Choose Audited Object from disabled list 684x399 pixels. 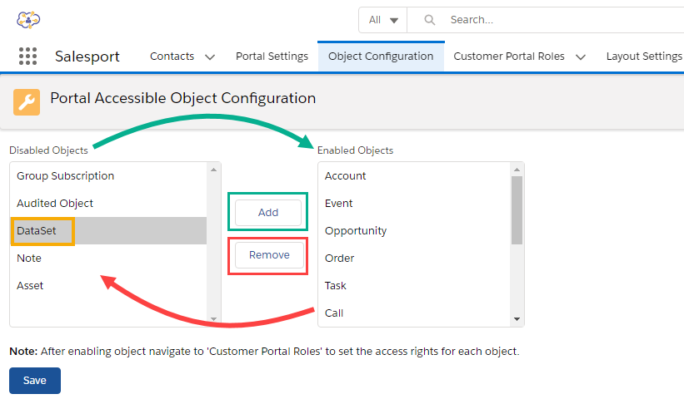(x=55, y=204)
